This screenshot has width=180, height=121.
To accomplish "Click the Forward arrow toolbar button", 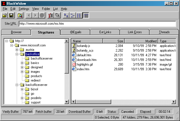I will 35,15.
